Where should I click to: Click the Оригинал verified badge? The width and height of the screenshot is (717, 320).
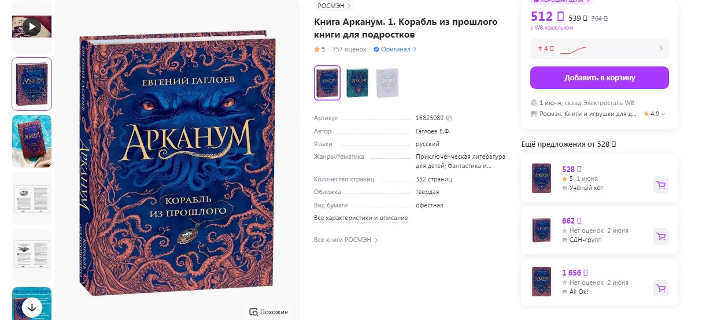(395, 50)
